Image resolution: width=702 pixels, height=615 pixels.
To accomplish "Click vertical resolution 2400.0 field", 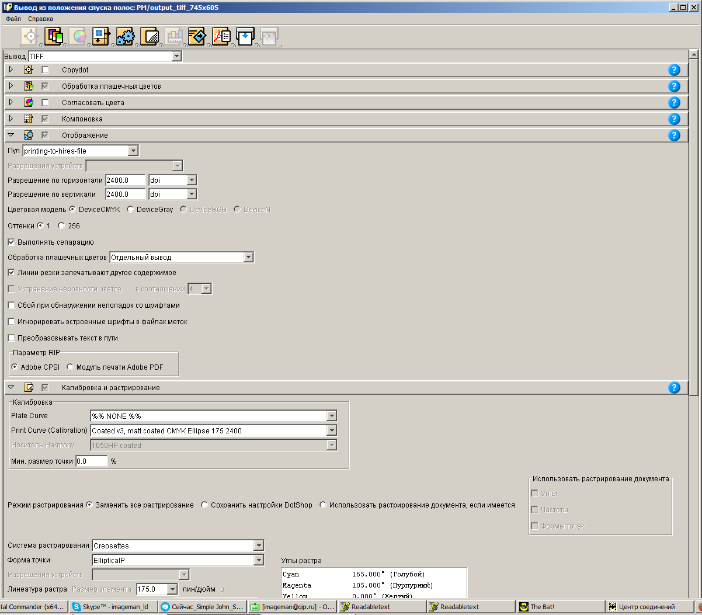I will [126, 194].
